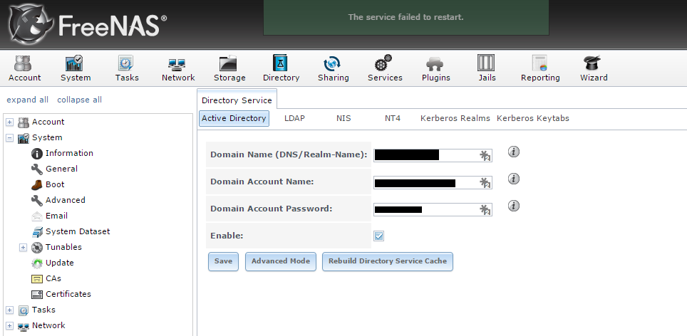Switch to the LDAP tab
Image resolution: width=687 pixels, height=336 pixels.
point(294,119)
